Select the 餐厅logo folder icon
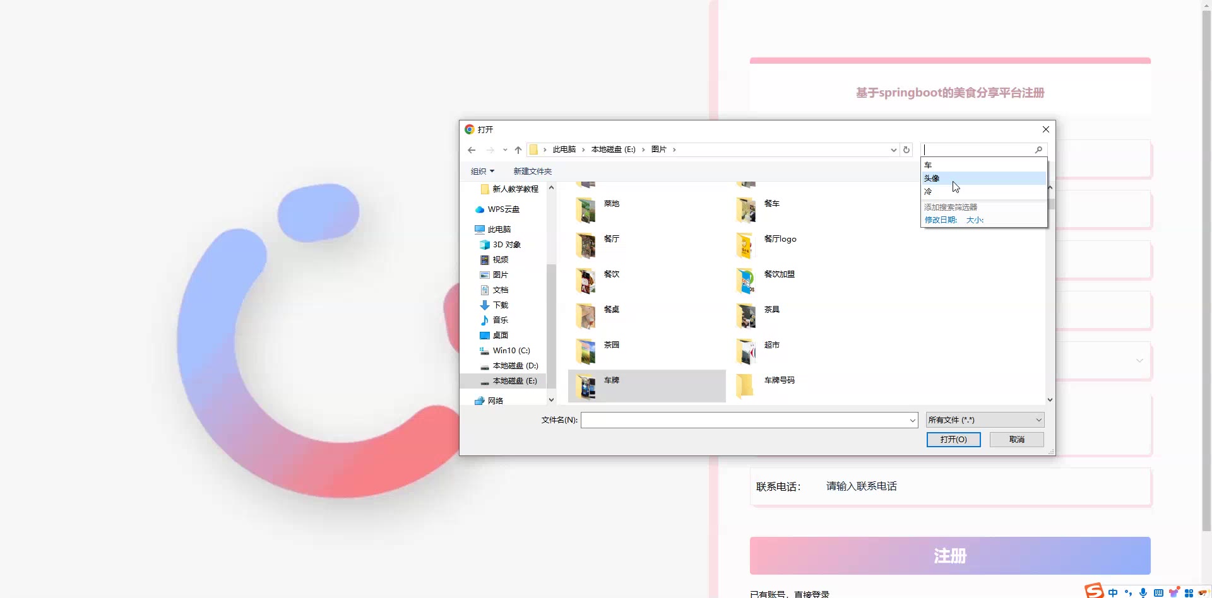 coord(746,245)
